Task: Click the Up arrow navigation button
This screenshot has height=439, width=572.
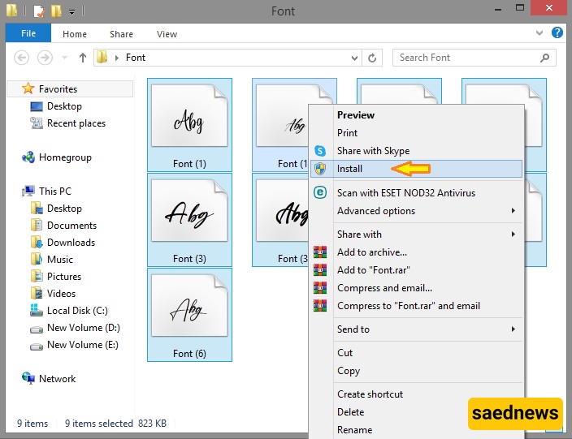Action: (82, 58)
